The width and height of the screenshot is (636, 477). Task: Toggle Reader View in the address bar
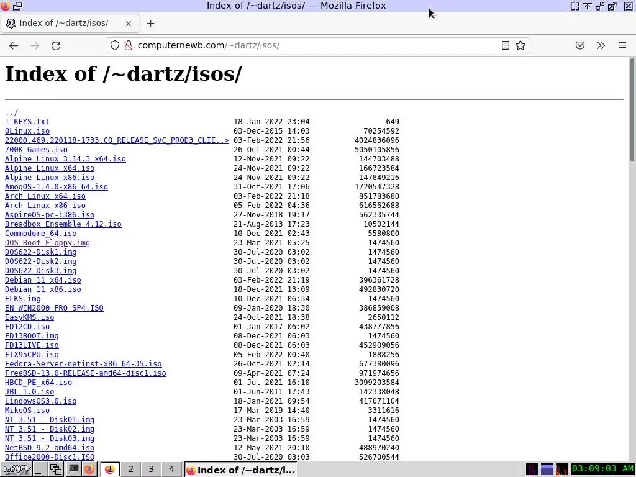[x=506, y=45]
